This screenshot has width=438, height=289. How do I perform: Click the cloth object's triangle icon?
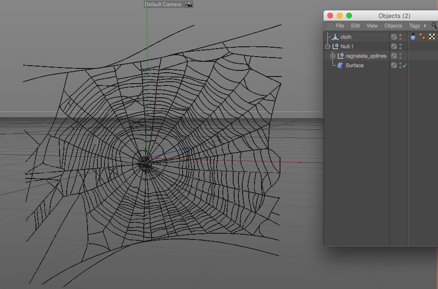(335, 37)
